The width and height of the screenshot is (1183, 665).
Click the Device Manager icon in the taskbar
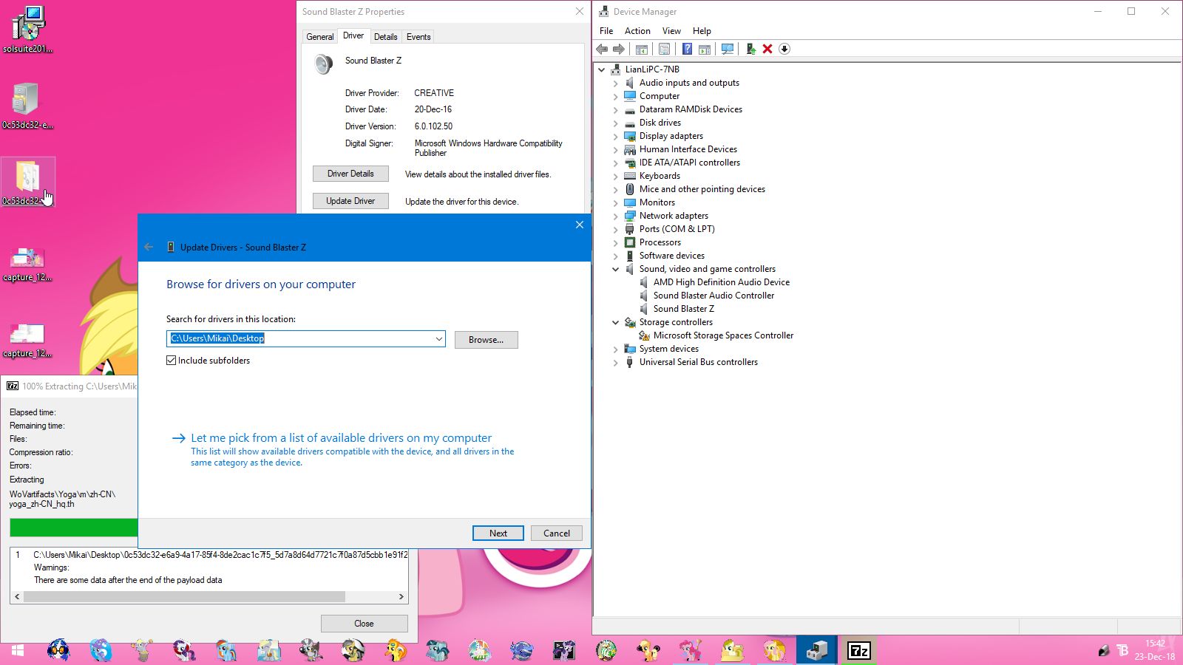click(x=817, y=650)
